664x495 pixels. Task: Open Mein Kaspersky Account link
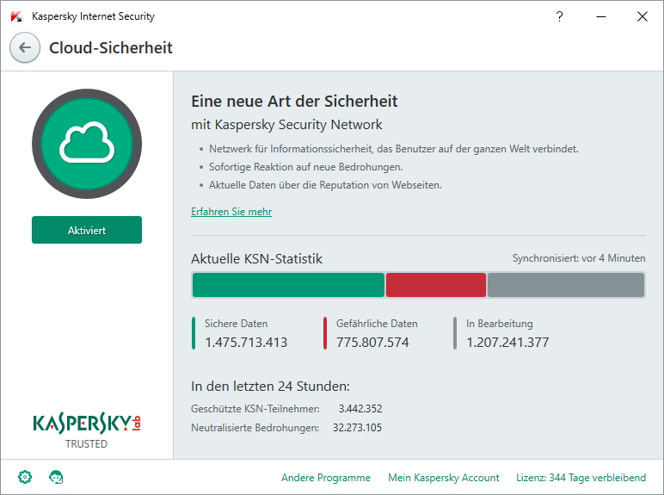443,478
